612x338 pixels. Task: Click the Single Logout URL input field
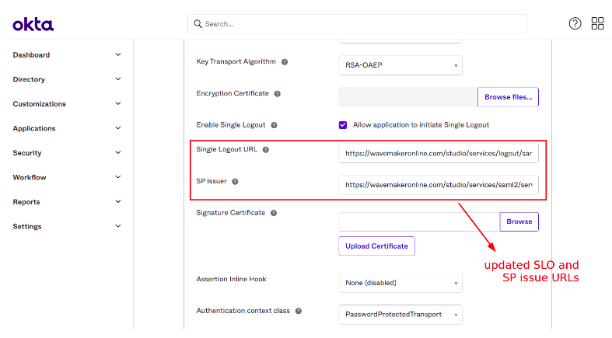pos(438,154)
